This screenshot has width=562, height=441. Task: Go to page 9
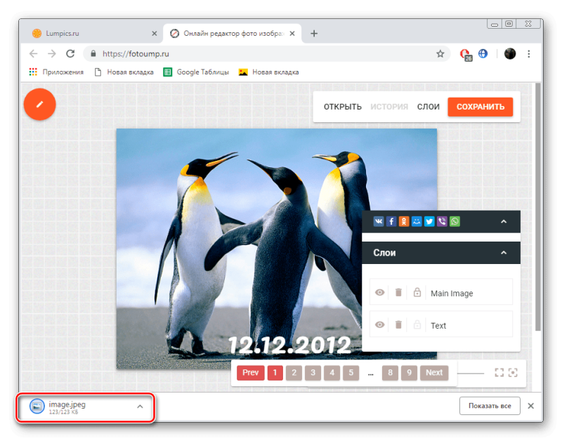(410, 373)
